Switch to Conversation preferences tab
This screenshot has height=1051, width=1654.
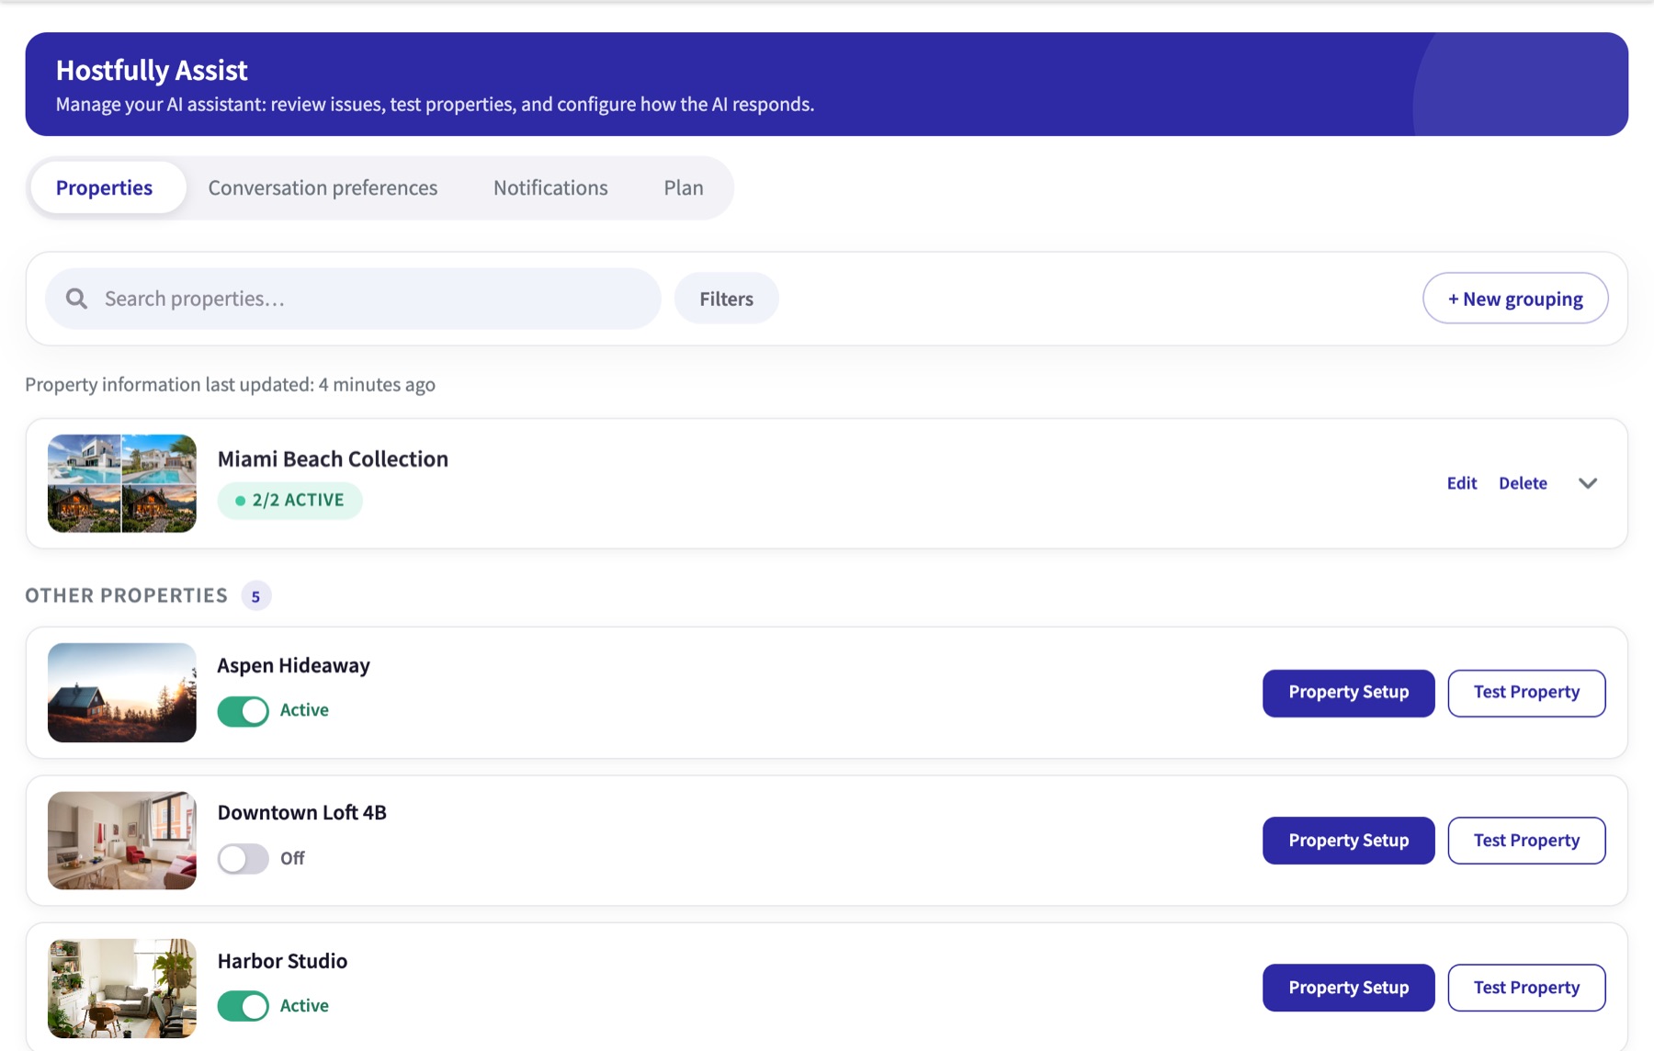pos(323,187)
